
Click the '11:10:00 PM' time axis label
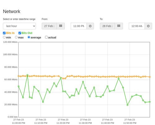41,123
